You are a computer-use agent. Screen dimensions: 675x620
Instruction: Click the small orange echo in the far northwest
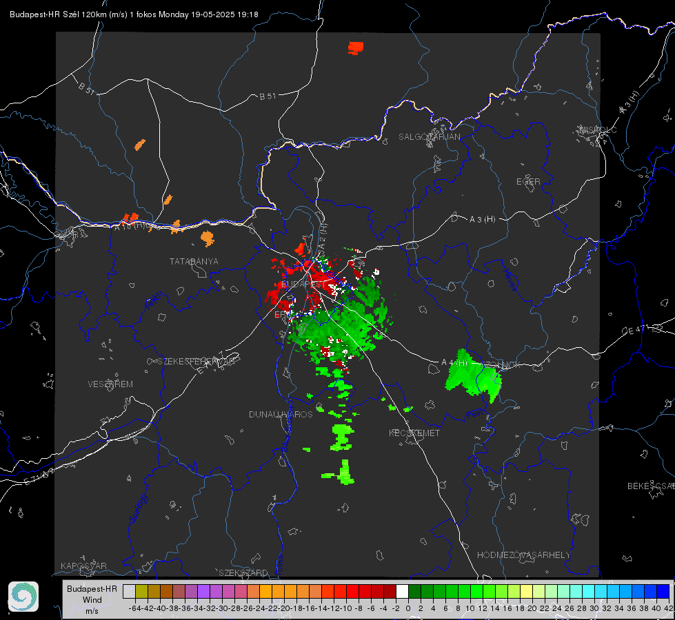coord(140,145)
